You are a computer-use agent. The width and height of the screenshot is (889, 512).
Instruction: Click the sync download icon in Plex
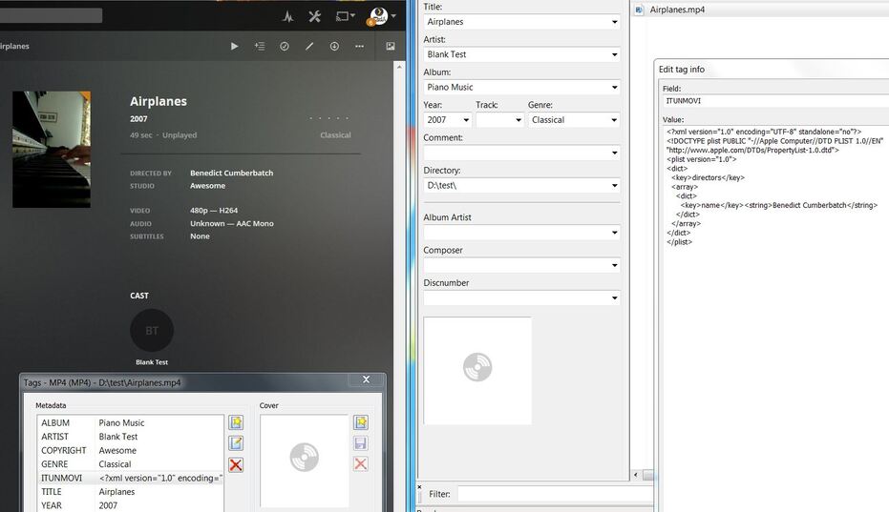[334, 46]
